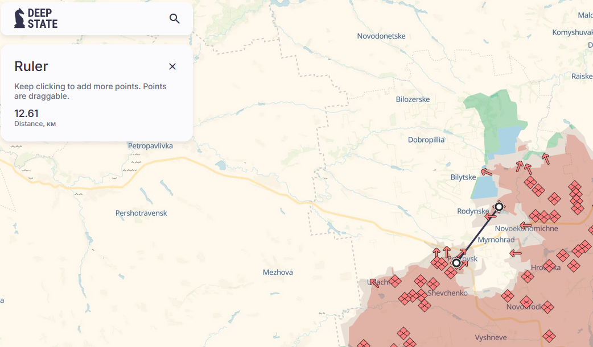Click the 12.61 distance value
This screenshot has height=347, width=593.
[x=26, y=114]
